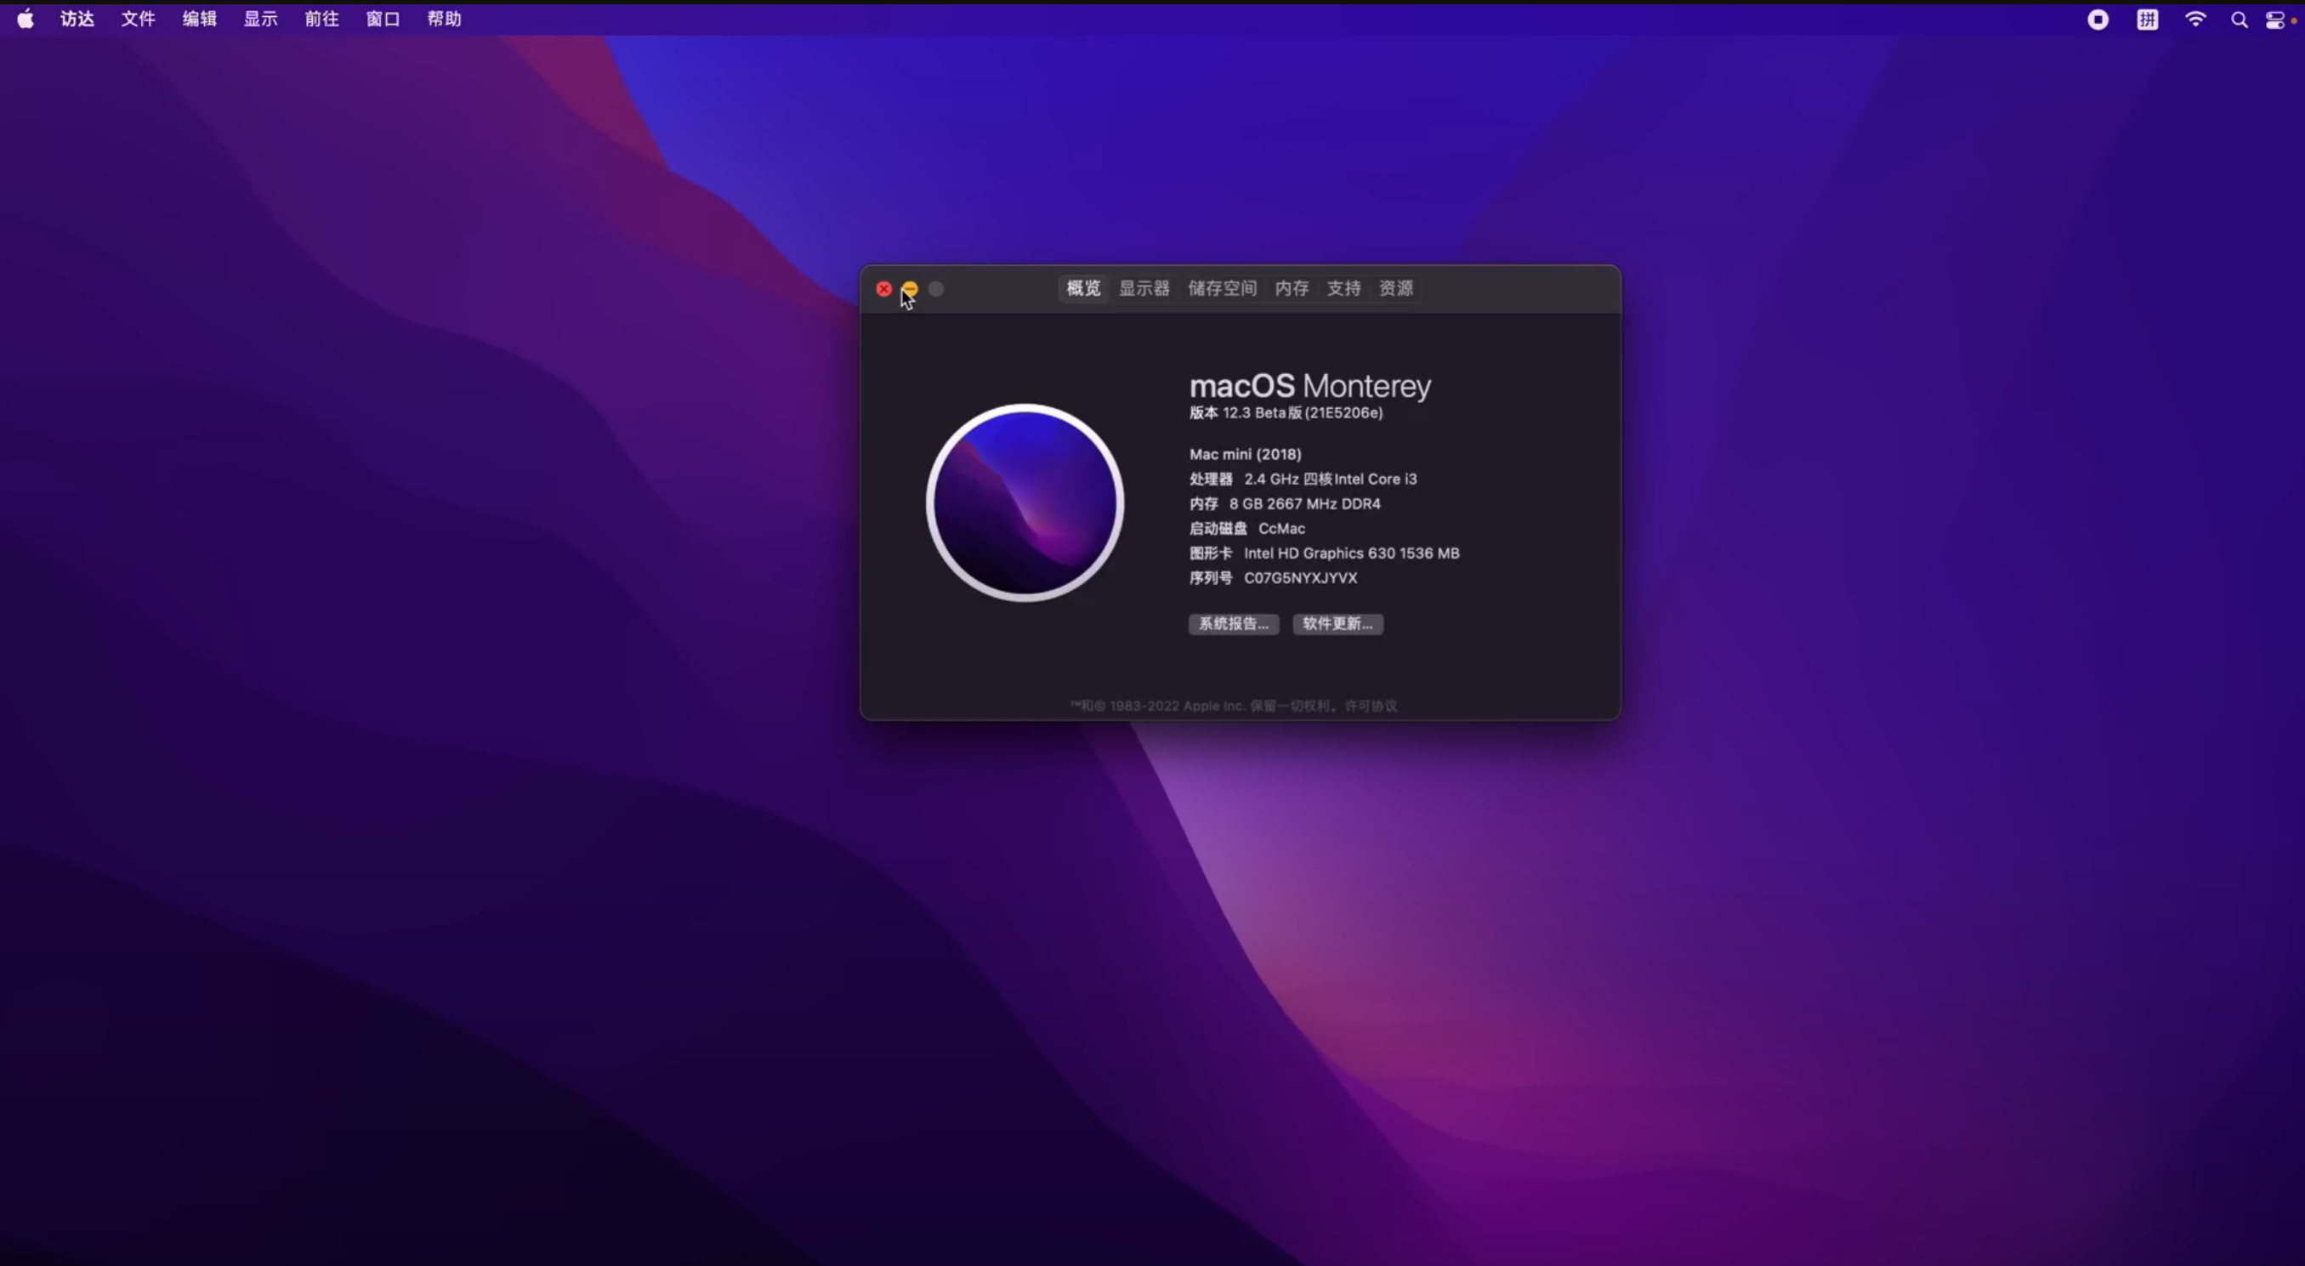Click the 软件更新... button
Screen dimensions: 2305x1266
coord(1337,623)
